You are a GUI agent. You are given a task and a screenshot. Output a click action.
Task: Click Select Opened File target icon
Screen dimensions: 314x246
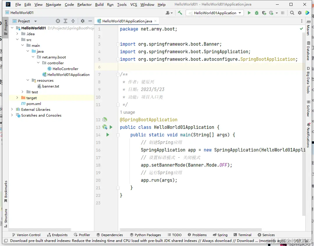[x=58, y=21]
